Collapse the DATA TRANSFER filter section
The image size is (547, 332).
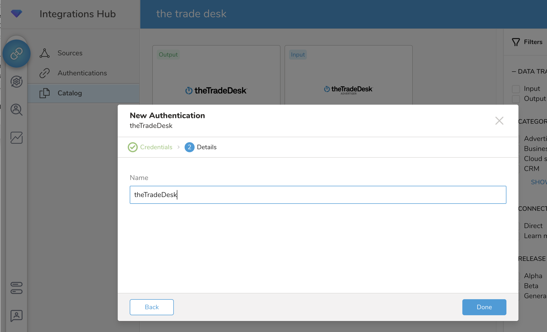click(514, 72)
